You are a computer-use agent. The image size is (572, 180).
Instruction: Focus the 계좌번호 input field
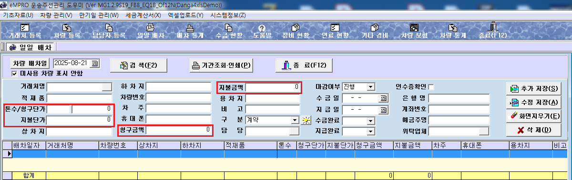point(459,109)
